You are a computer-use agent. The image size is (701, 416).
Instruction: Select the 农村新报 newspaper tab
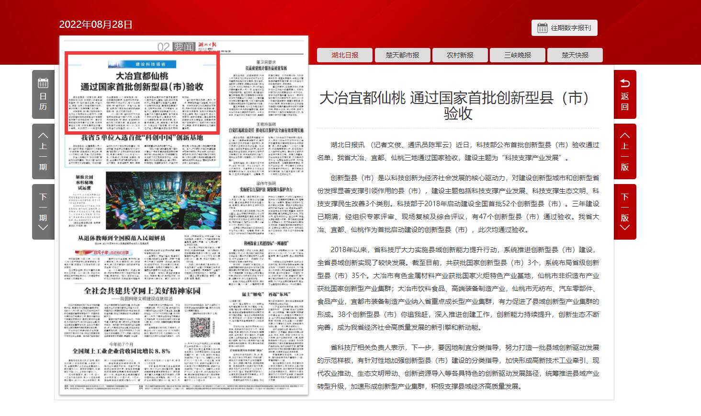coord(460,55)
